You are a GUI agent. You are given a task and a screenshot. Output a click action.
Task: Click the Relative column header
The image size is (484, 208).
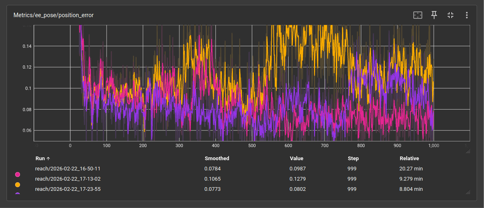click(409, 159)
